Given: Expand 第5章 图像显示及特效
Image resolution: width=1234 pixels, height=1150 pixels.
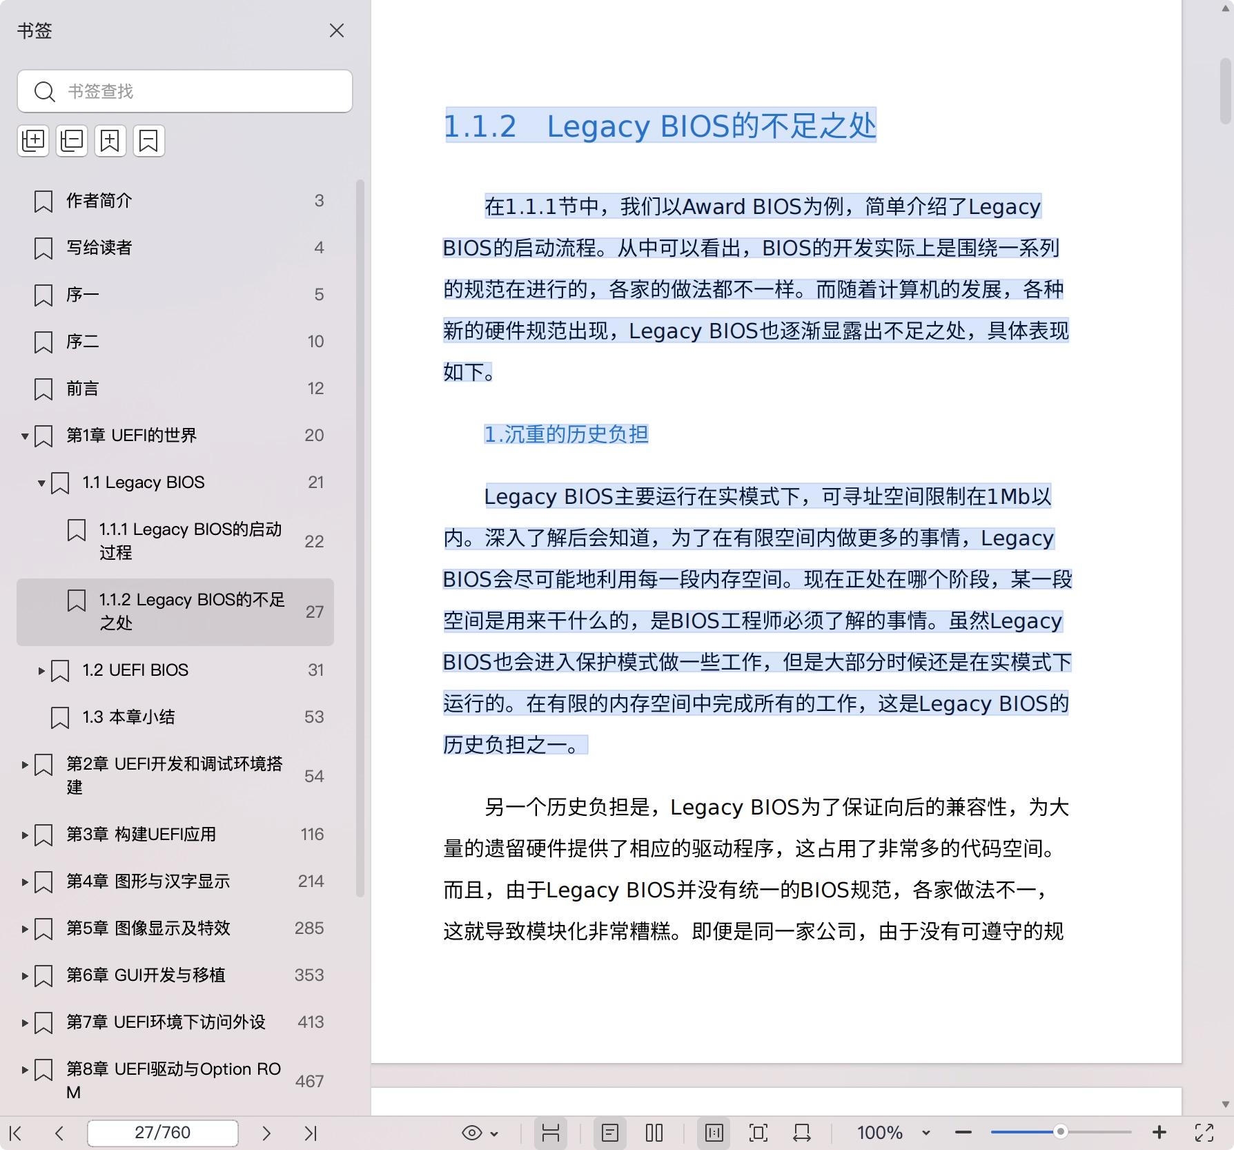Looking at the screenshot, I should pos(25,928).
